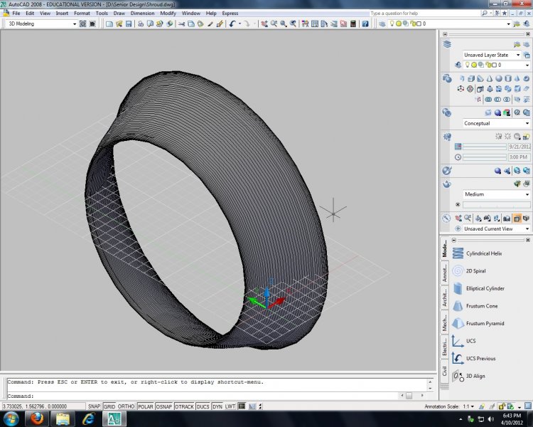Toggle POLAR tracking button

click(145, 406)
